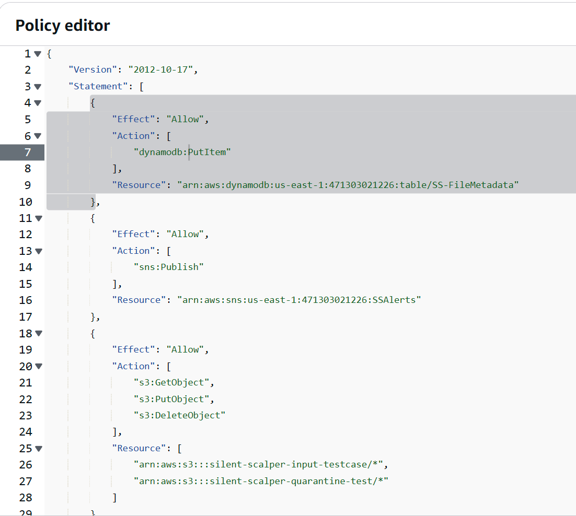Click the "2012-10-17" version value

[x=160, y=69]
